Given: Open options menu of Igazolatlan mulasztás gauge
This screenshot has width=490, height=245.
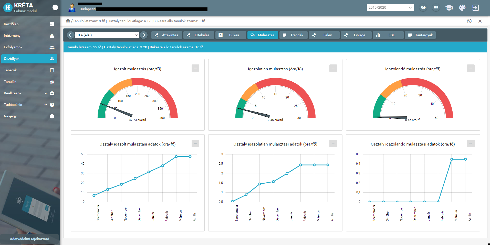Looking at the screenshot, I should click(x=333, y=68).
